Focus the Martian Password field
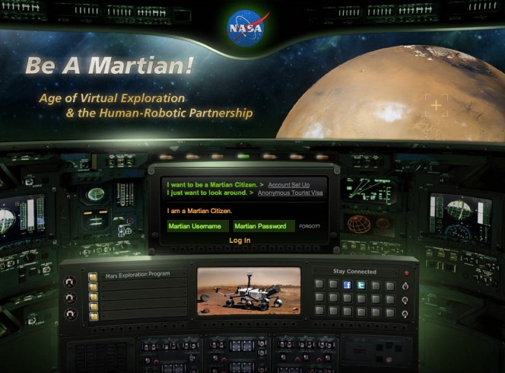 pos(263,226)
